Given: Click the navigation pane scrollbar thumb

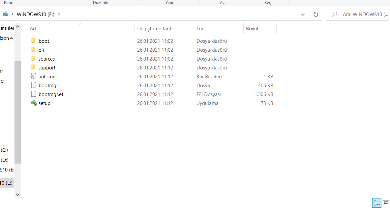Looking at the screenshot, I should pyautogui.click(x=18, y=112).
